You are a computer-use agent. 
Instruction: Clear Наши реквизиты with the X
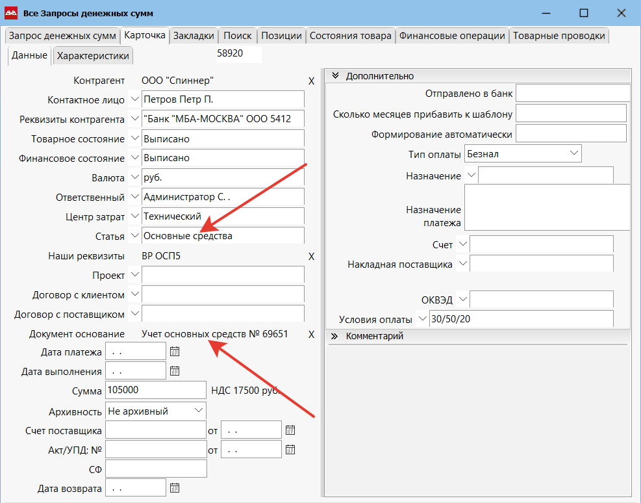click(x=311, y=257)
